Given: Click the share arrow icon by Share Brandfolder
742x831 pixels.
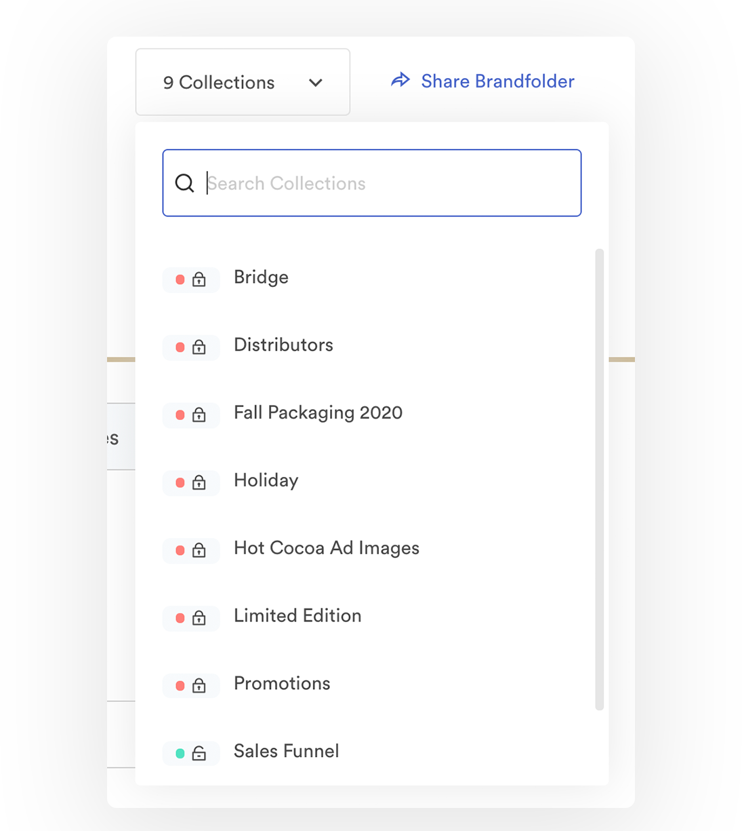Looking at the screenshot, I should point(400,80).
